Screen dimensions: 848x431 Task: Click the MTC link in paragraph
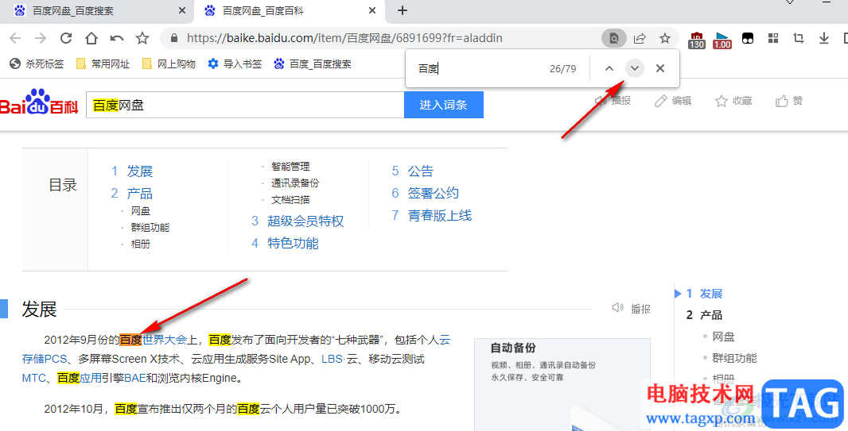(x=34, y=378)
